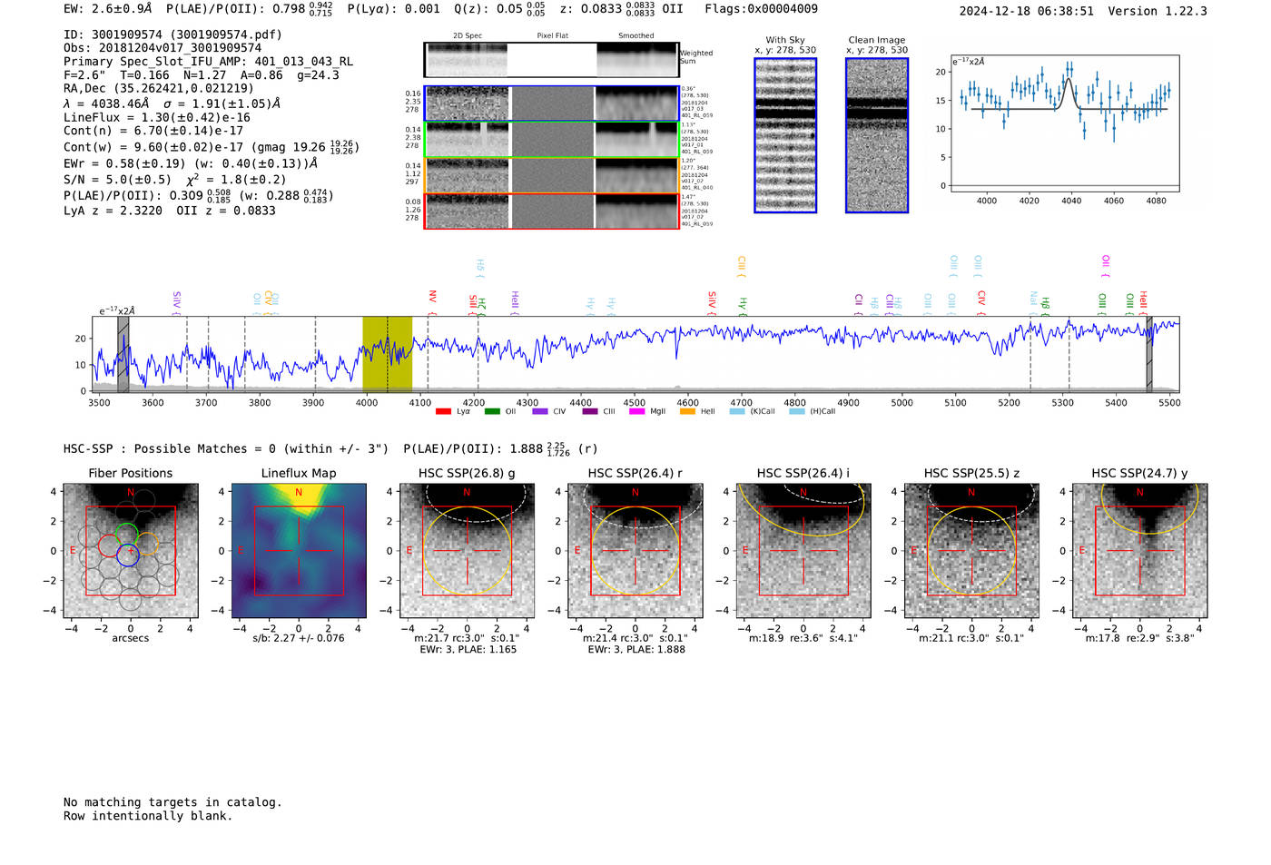Open the Clean Image thumbnail
This screenshot has width=1271, height=865.
point(877,135)
